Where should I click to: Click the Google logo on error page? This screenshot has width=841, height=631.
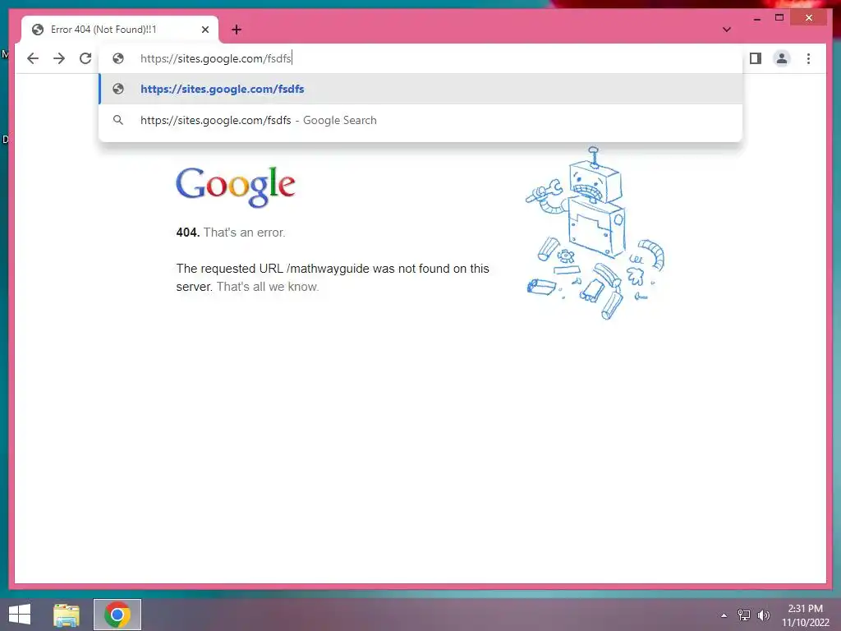coord(236,187)
